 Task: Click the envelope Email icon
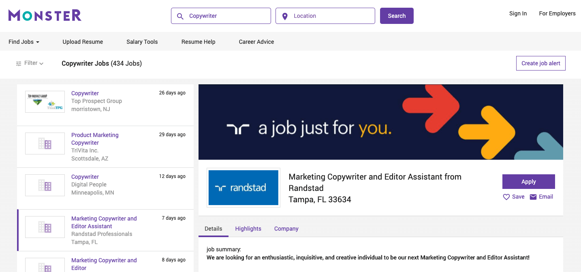click(x=533, y=197)
